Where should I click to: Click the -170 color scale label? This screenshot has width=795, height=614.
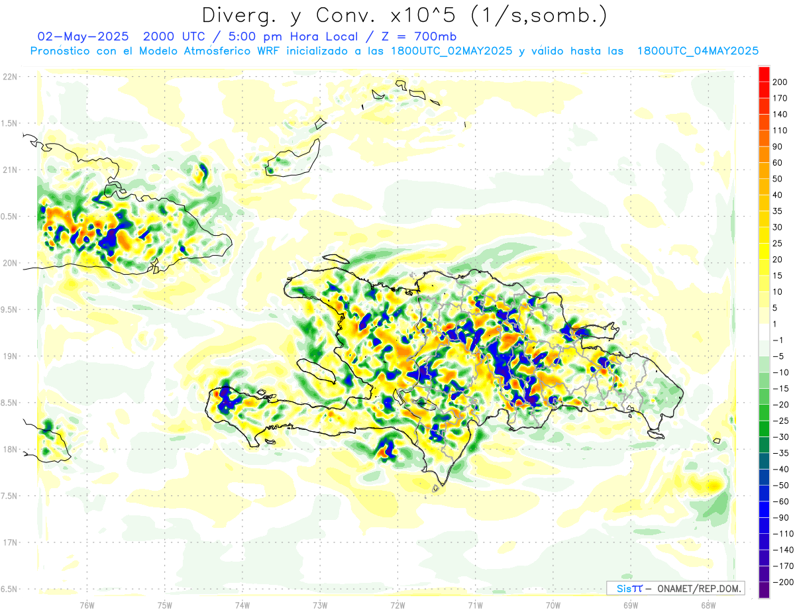[783, 566]
